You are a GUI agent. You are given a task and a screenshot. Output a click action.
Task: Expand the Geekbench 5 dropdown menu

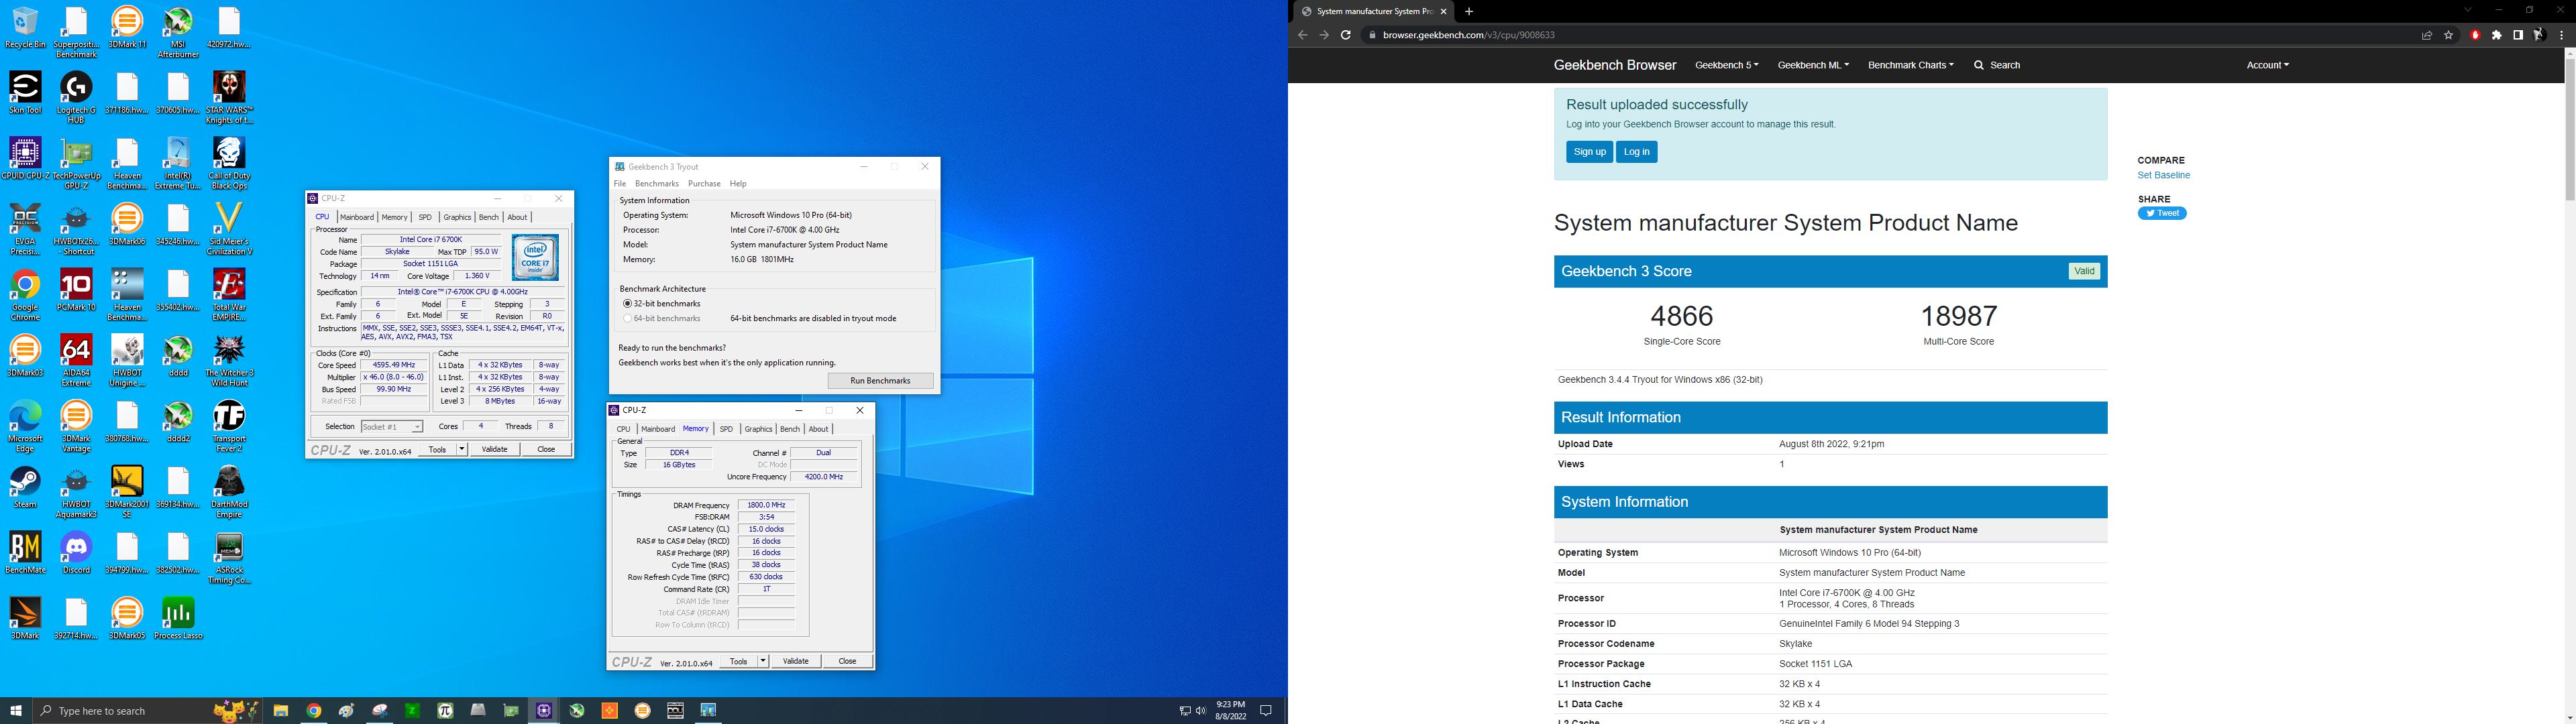pyautogui.click(x=1726, y=65)
